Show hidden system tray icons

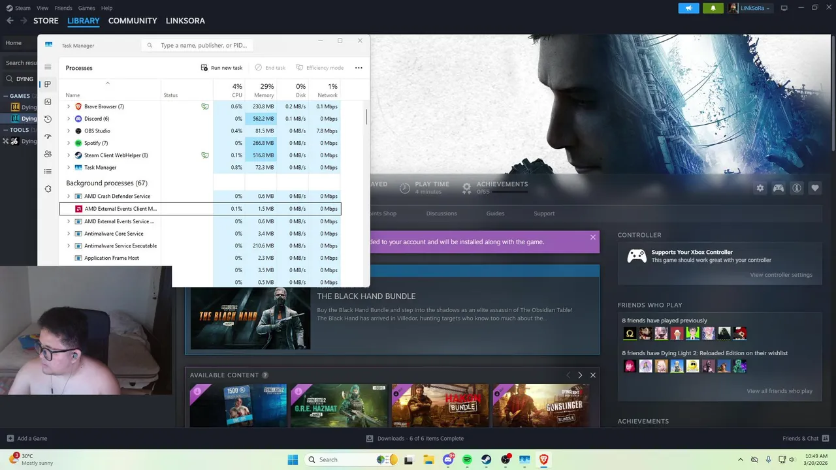[740, 460]
